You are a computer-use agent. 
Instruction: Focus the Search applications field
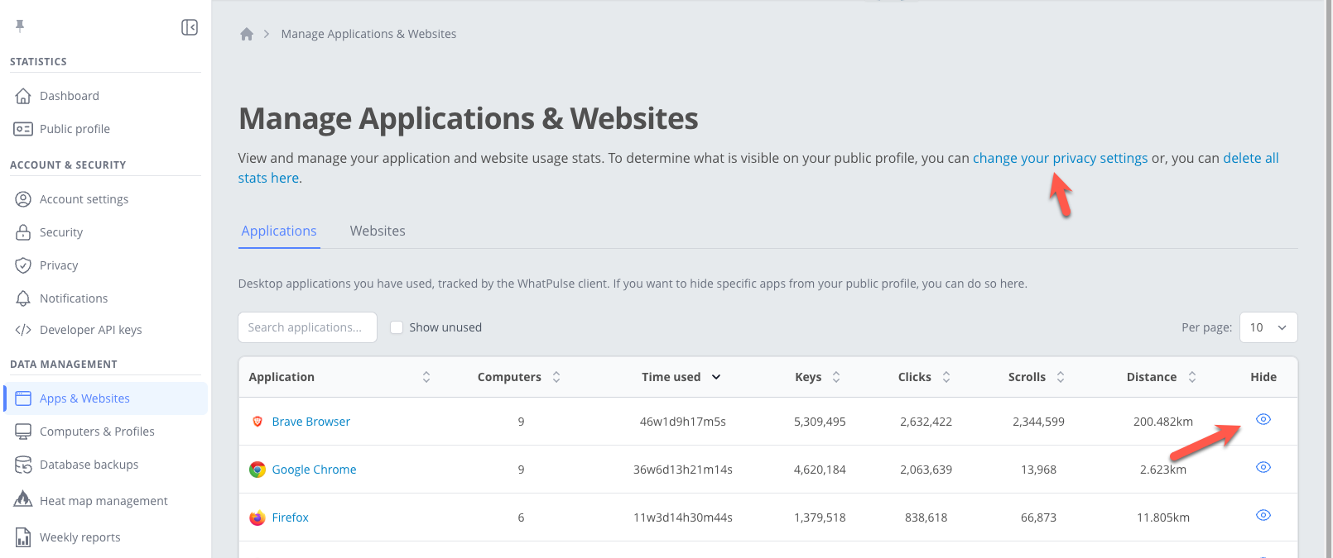point(307,327)
